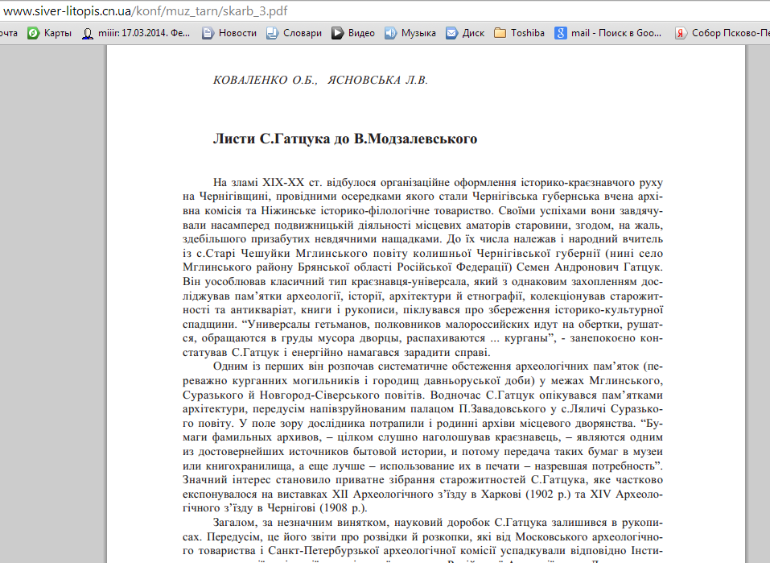This screenshot has width=770, height=563.
Task: Click the Новости page icon
Action: coord(208,33)
